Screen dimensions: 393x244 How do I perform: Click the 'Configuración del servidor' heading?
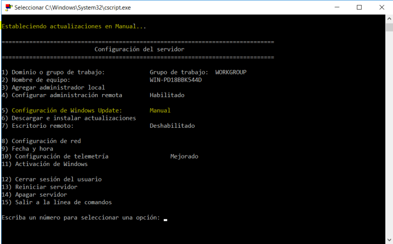pos(140,49)
